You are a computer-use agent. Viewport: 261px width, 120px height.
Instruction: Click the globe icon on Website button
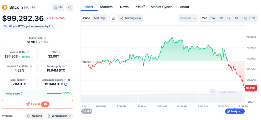(x=29, y=116)
